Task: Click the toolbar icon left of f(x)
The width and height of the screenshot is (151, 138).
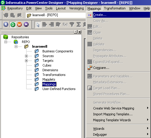Action: [58, 24]
